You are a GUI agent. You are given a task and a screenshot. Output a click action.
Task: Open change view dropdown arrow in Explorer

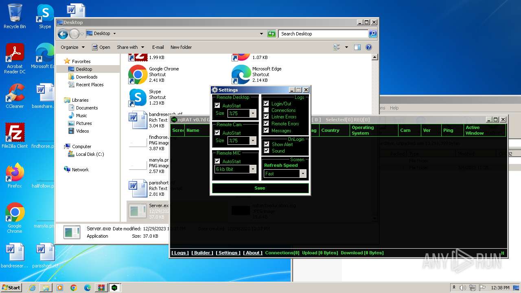346,47
